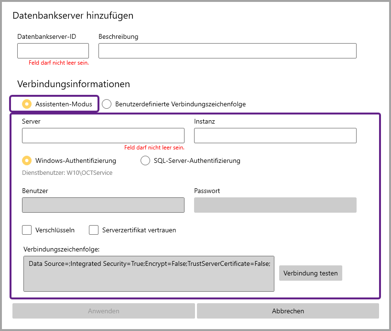Click the disabled Passwort field
The image size is (391, 331).
pyautogui.click(x=275, y=205)
